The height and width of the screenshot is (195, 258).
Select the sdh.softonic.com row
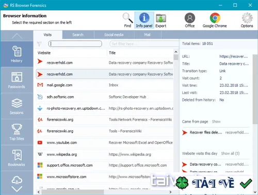point(105,97)
